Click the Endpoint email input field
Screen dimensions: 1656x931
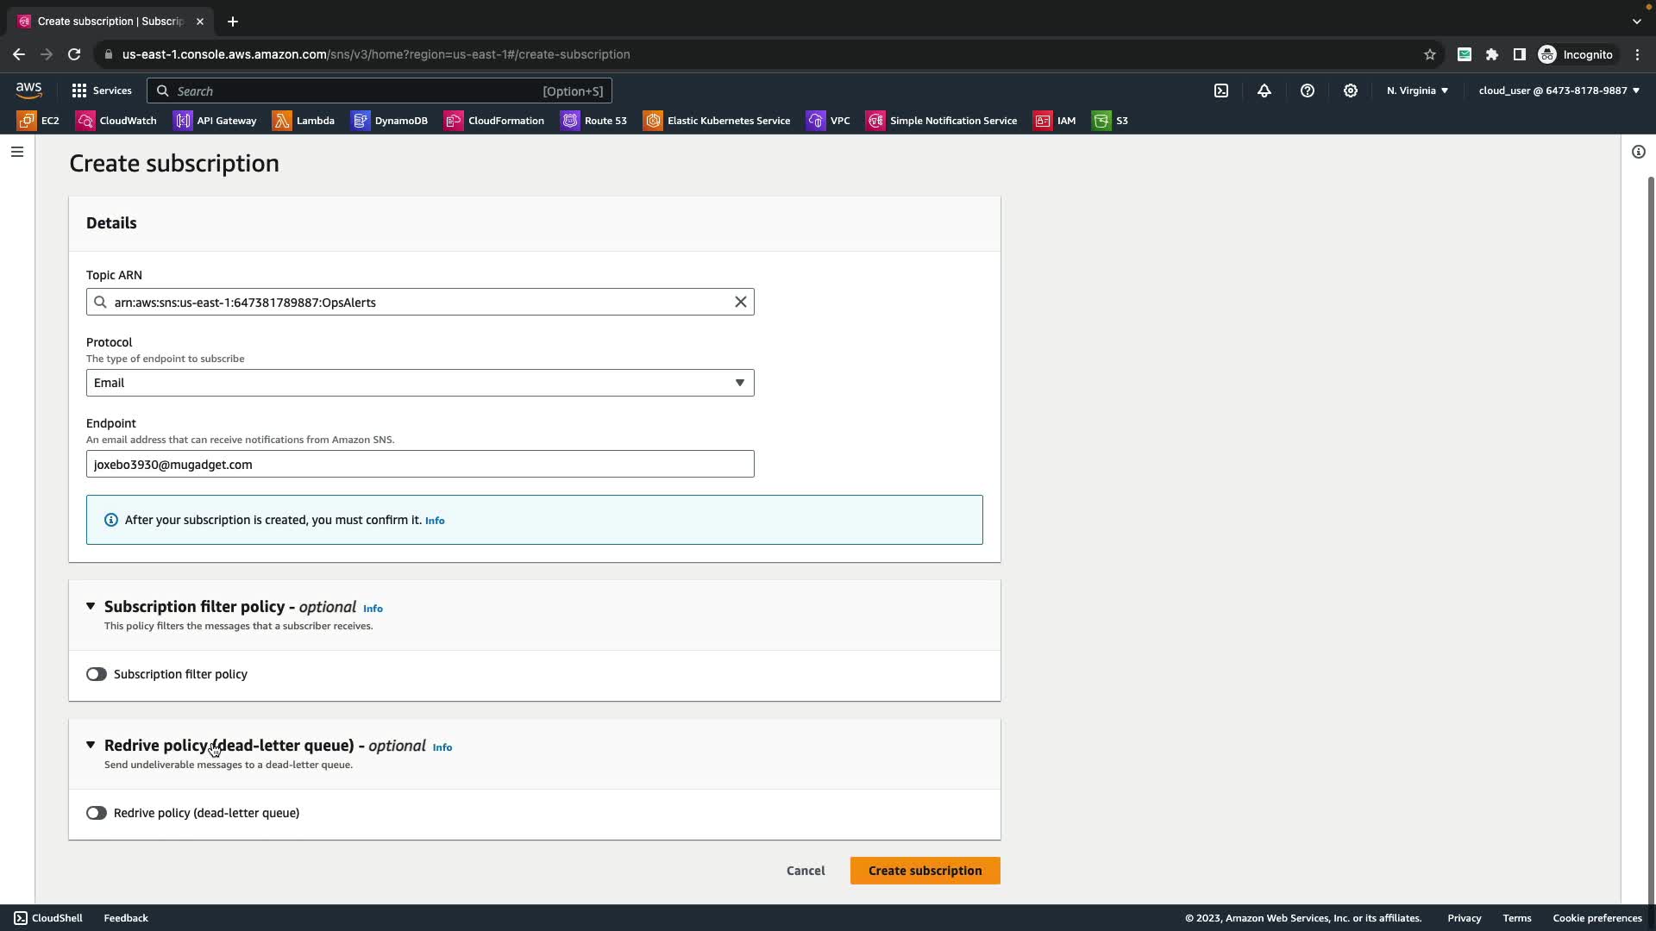pos(420,465)
